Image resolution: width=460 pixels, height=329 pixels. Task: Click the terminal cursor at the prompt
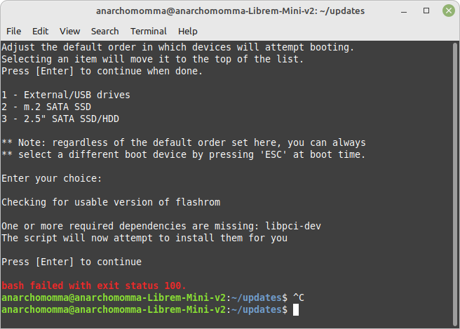pyautogui.click(x=296, y=310)
